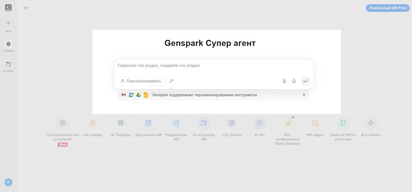The height and width of the screenshot is (192, 412).
Task: Submit the prompt with enter arrow
Action: pos(305,81)
